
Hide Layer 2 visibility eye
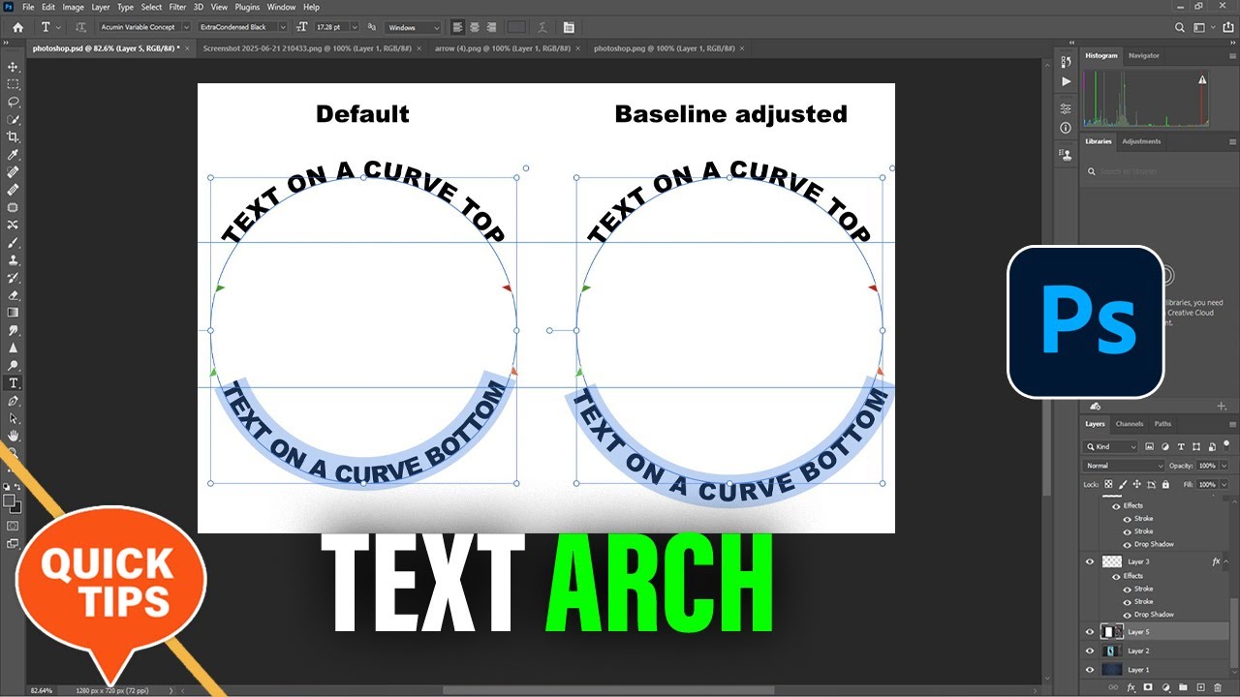click(1090, 651)
